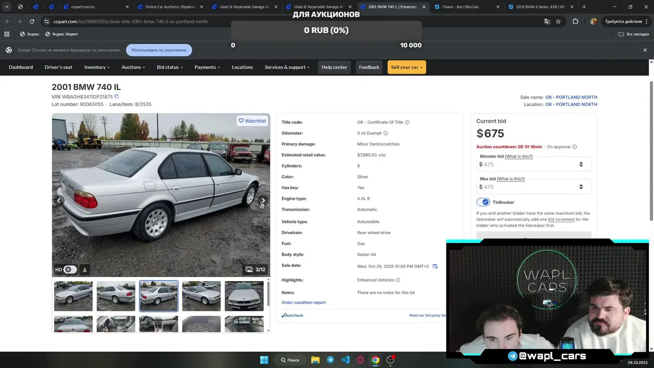This screenshot has height=368, width=654.
Task: Add the sale date to calendar
Action: (435, 266)
